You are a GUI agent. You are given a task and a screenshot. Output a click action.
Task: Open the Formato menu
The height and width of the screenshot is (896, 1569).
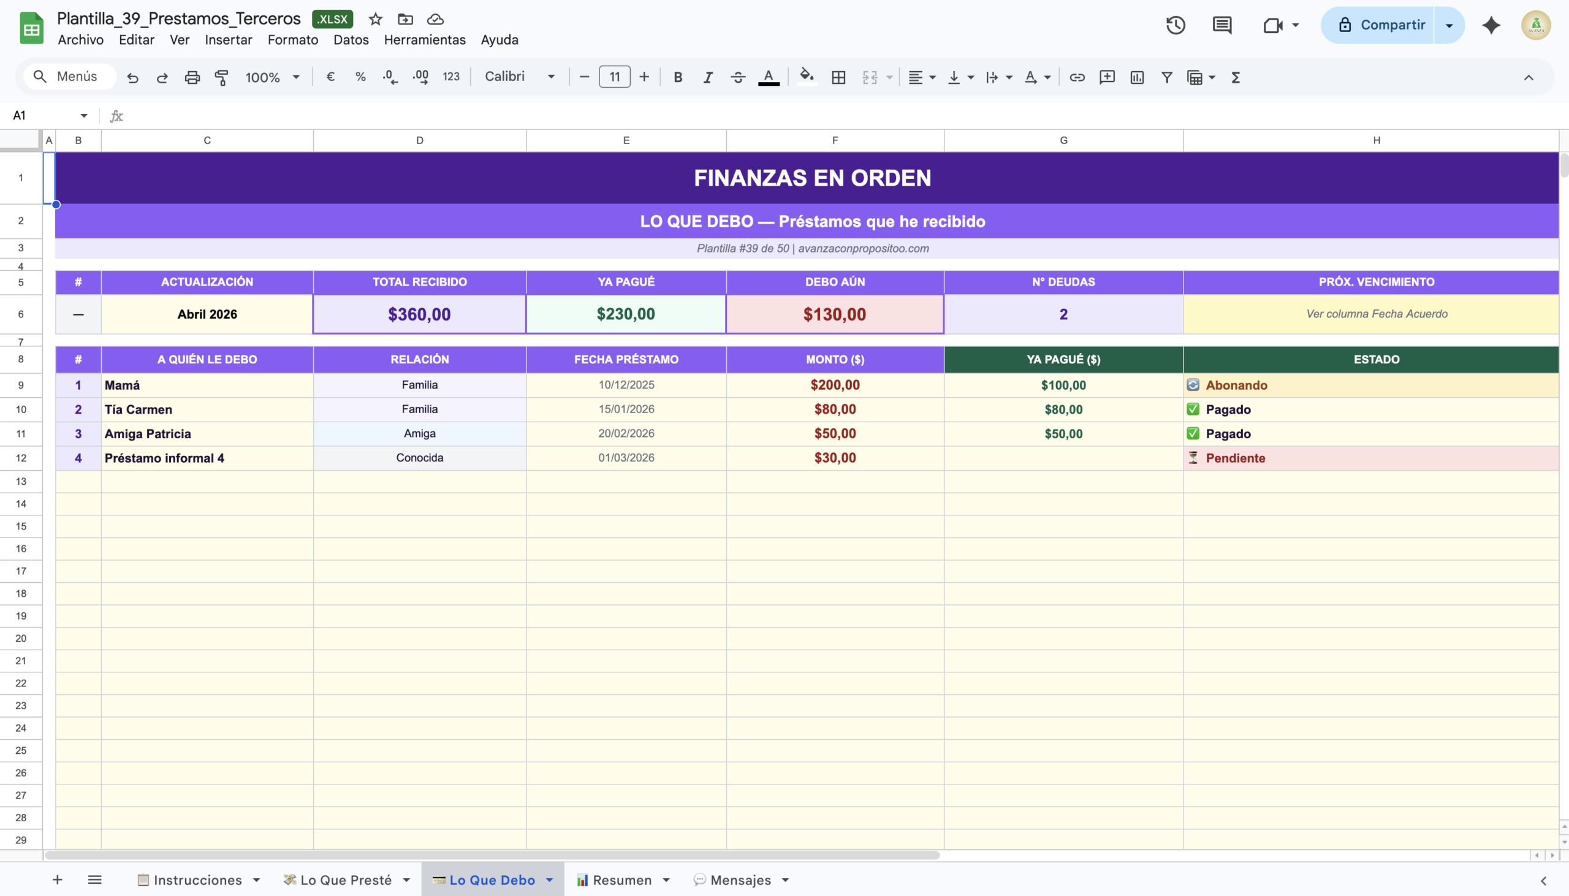click(x=292, y=40)
